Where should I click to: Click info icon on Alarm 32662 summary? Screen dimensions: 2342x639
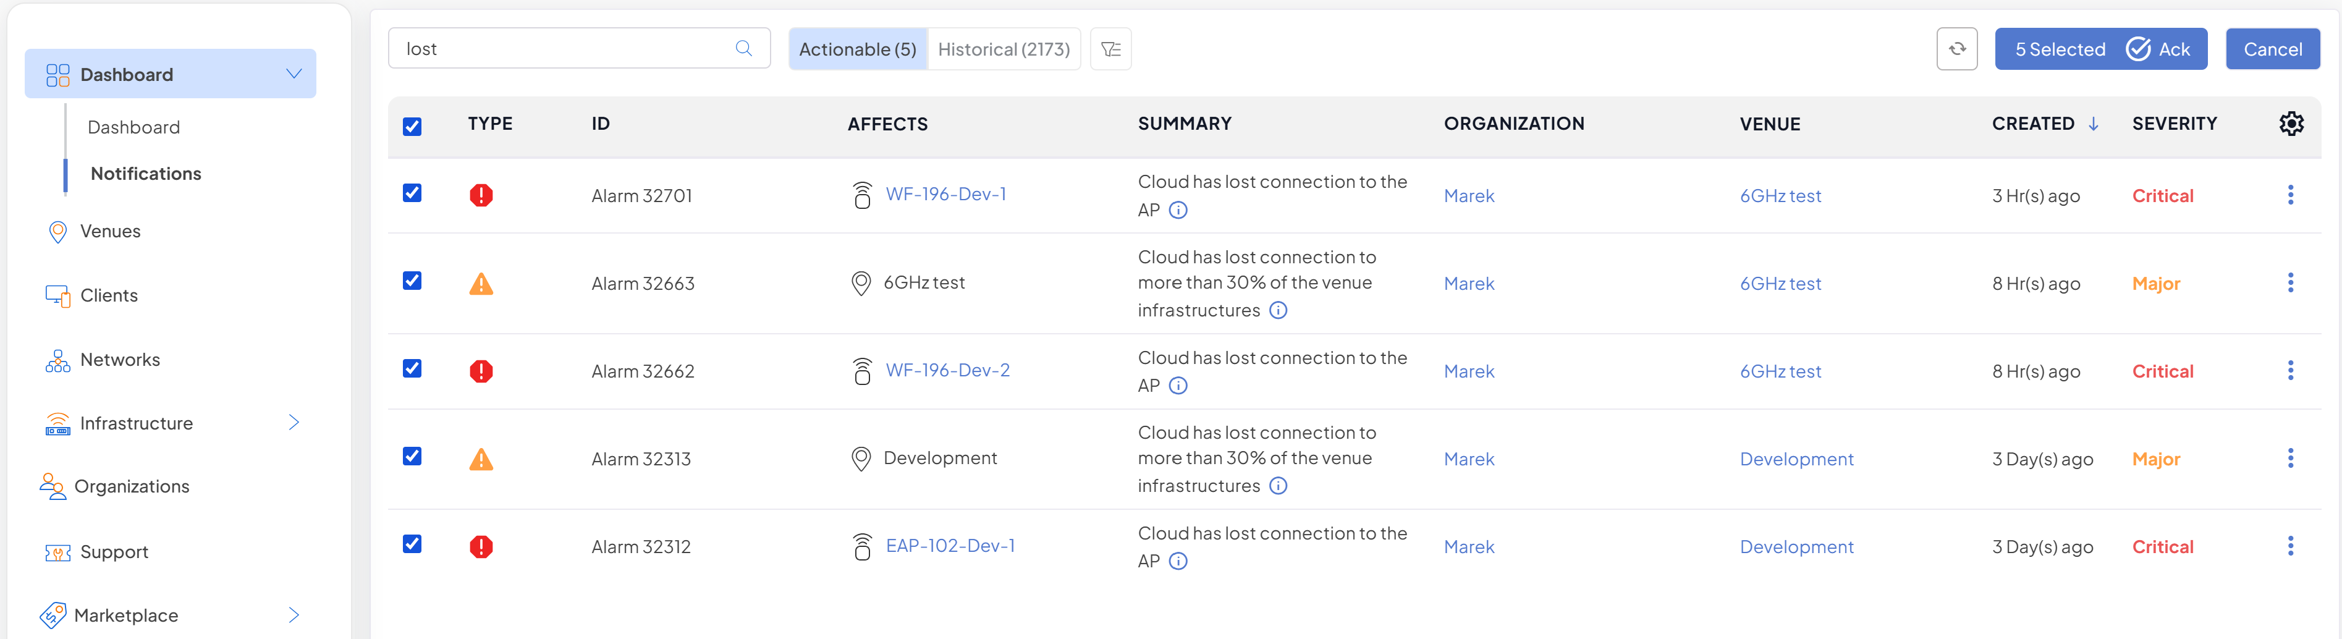(1177, 386)
